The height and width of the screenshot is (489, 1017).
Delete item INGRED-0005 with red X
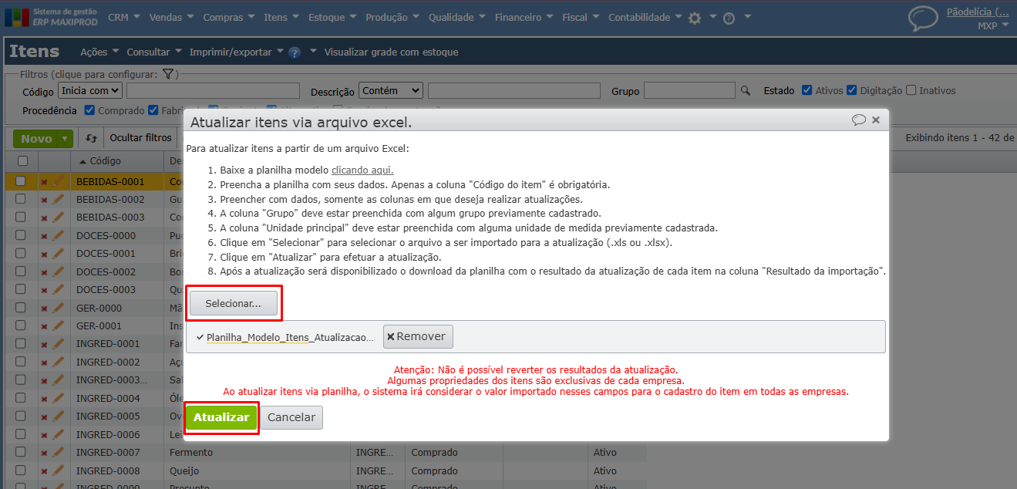point(44,417)
